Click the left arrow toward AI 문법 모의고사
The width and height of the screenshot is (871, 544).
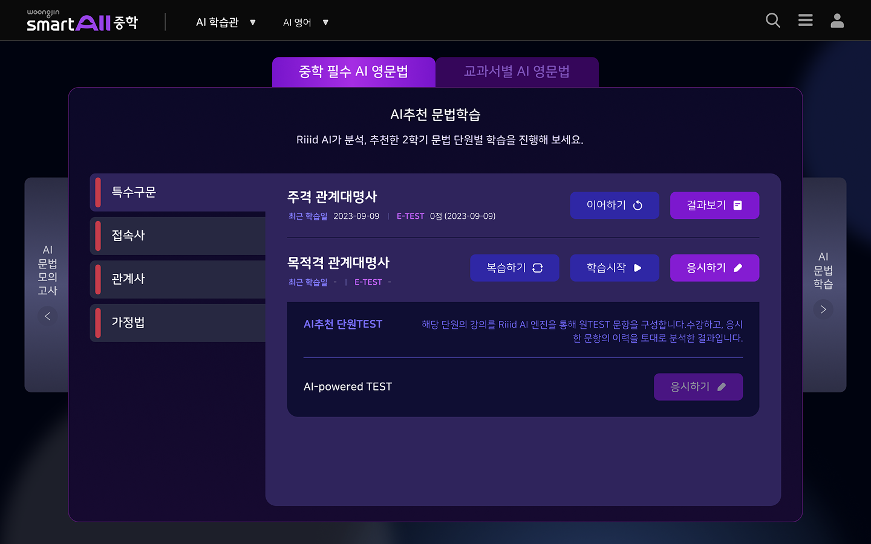coord(48,316)
